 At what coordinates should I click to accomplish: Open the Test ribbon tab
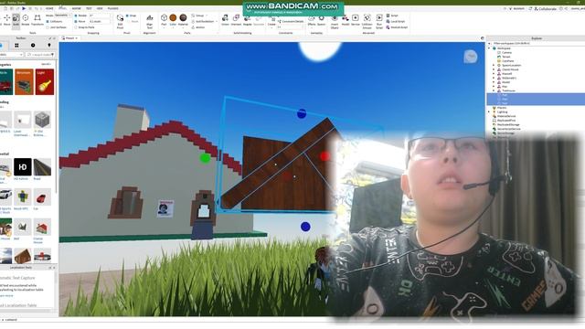(x=89, y=8)
